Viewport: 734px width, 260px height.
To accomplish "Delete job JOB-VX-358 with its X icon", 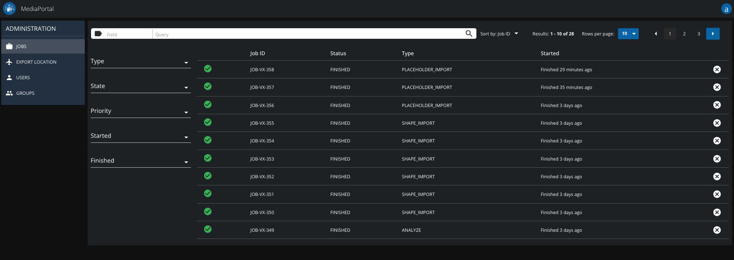I will coord(717,70).
